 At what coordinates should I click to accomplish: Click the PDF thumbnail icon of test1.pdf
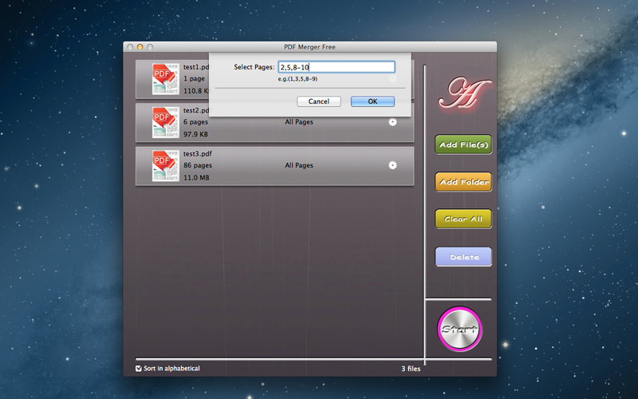click(x=166, y=79)
